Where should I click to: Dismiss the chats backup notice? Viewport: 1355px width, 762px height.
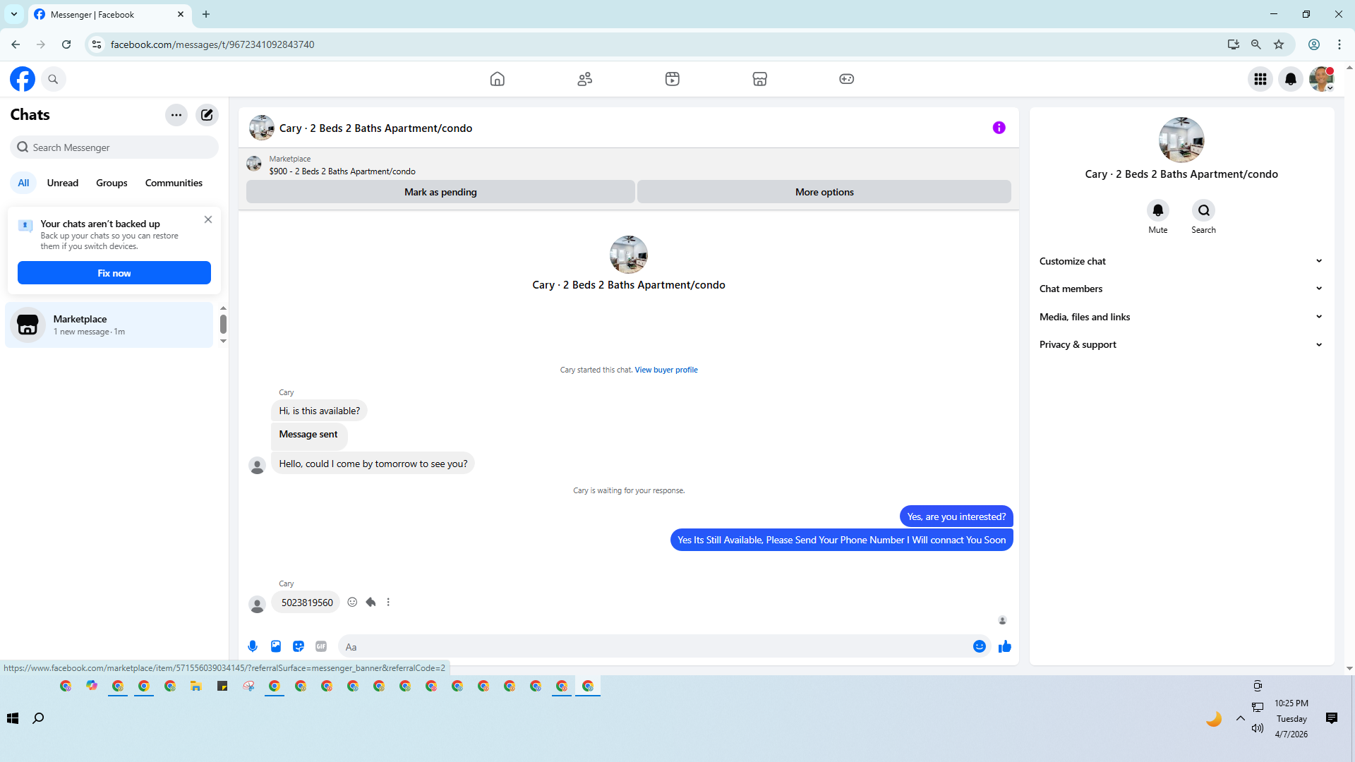pos(208,219)
